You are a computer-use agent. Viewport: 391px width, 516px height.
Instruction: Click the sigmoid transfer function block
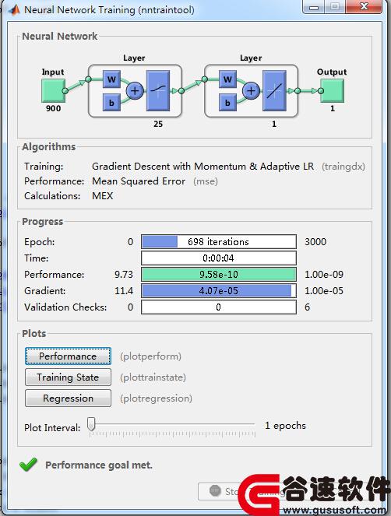[x=158, y=90]
